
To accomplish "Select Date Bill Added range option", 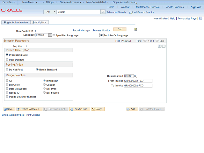I will tap(7, 89).
